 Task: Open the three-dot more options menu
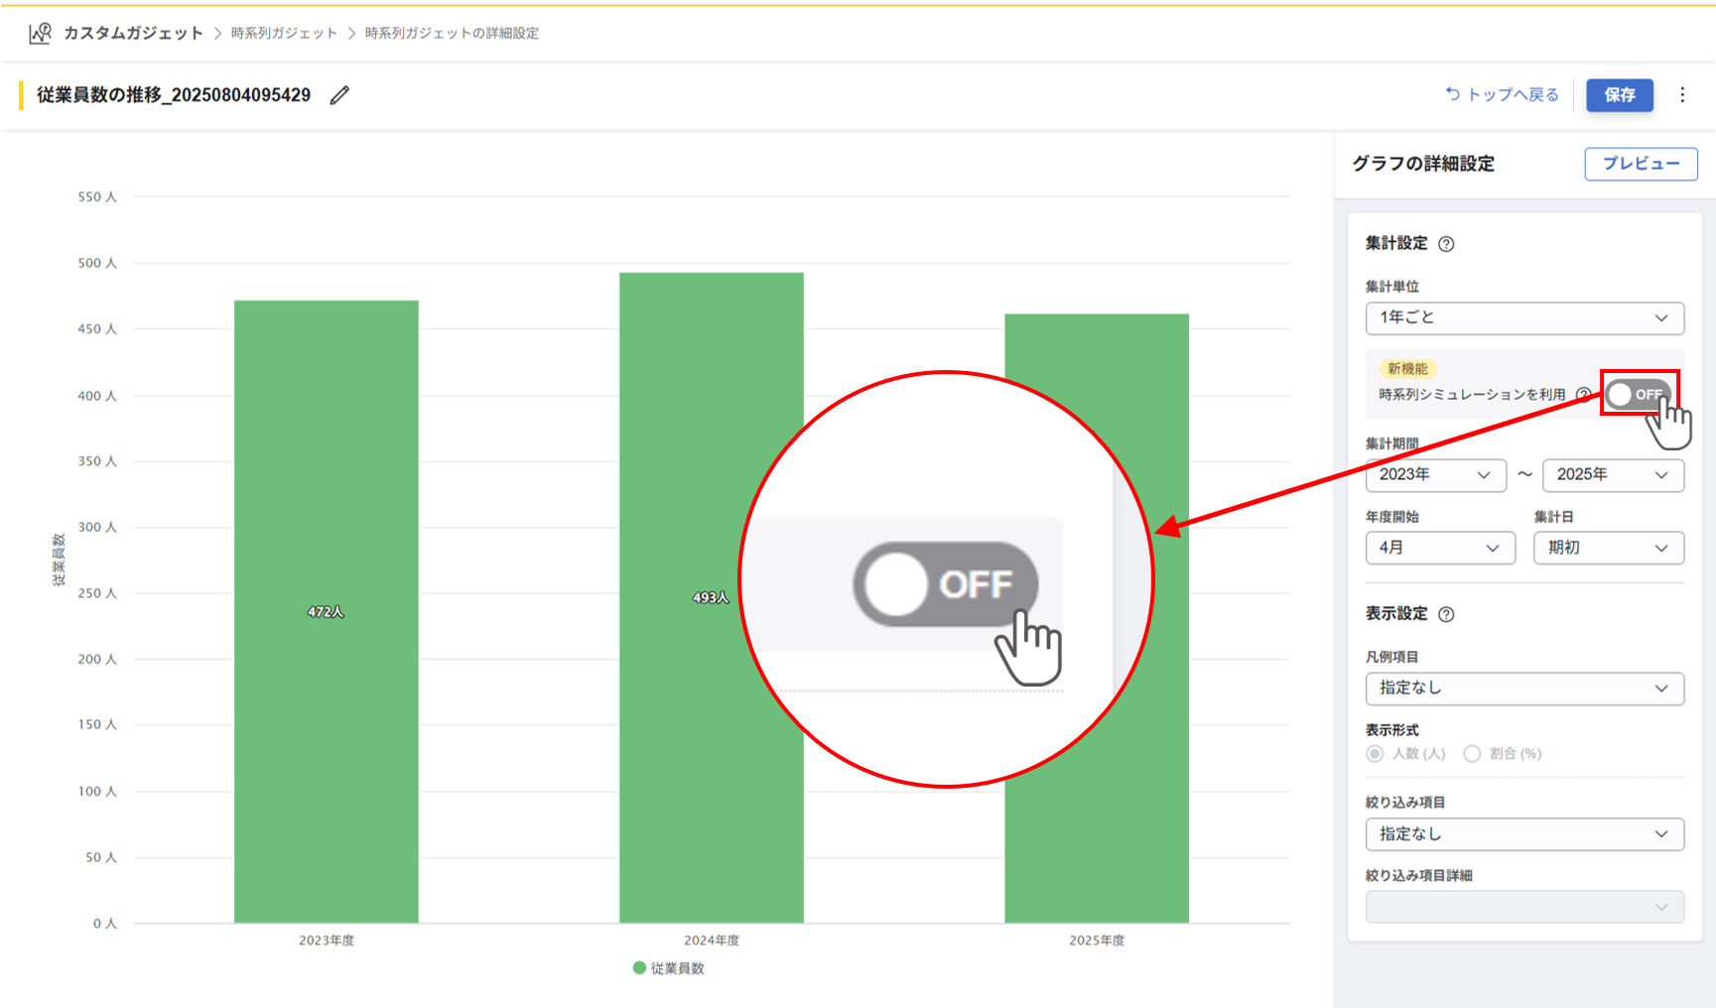1681,95
